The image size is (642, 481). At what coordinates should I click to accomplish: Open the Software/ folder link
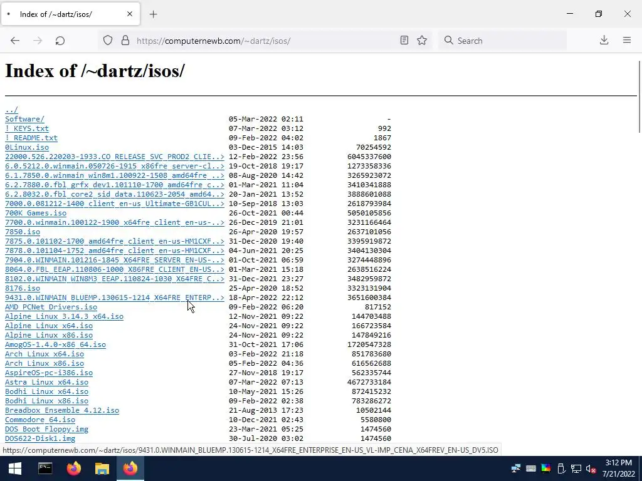[x=24, y=119]
